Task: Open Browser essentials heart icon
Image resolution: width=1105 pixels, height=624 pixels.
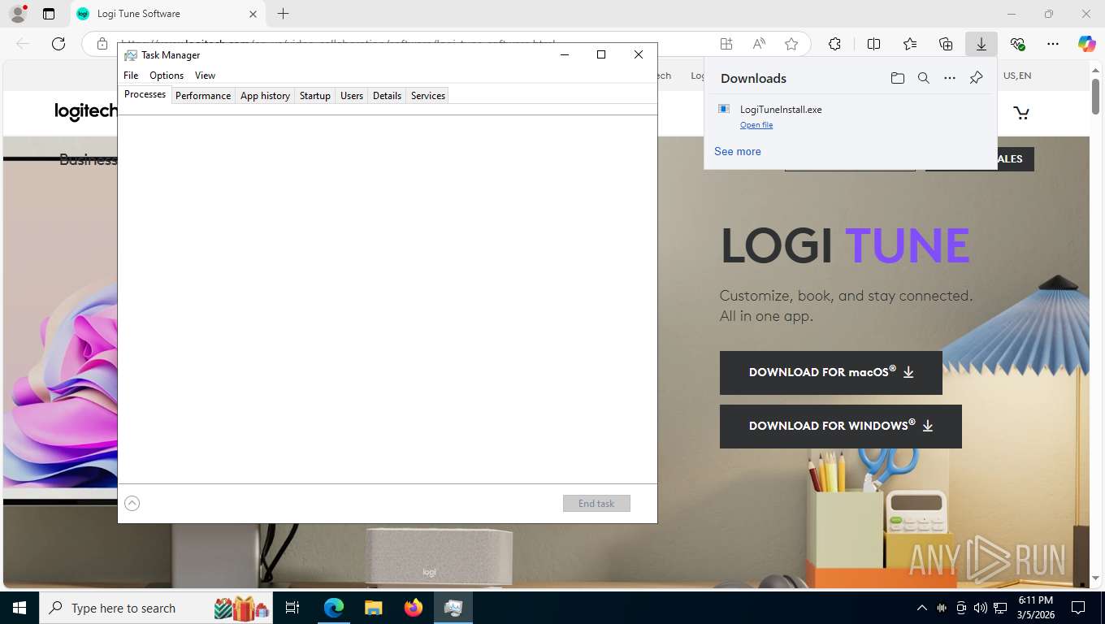Action: (x=1017, y=44)
